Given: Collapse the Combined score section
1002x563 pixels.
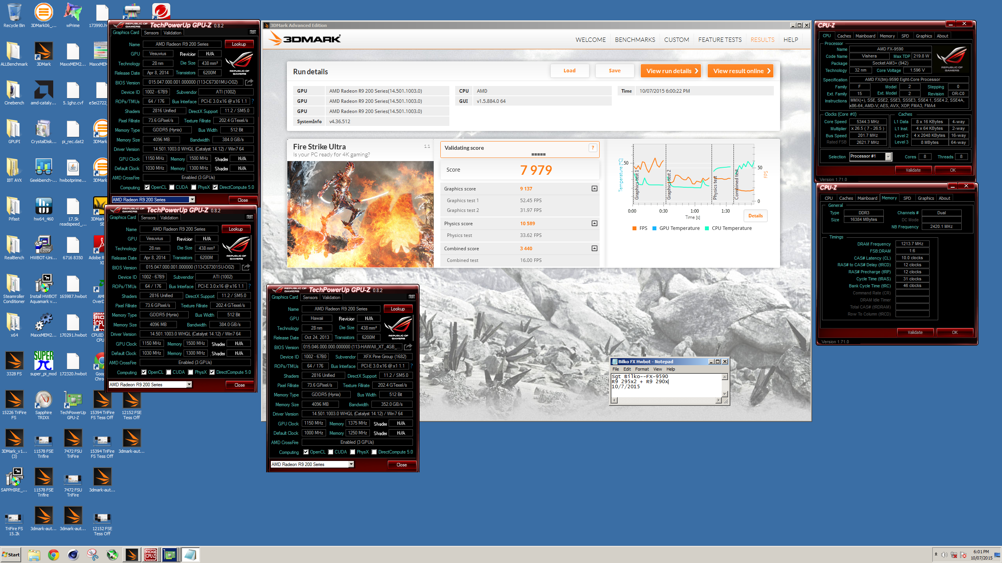Looking at the screenshot, I should (595, 248).
